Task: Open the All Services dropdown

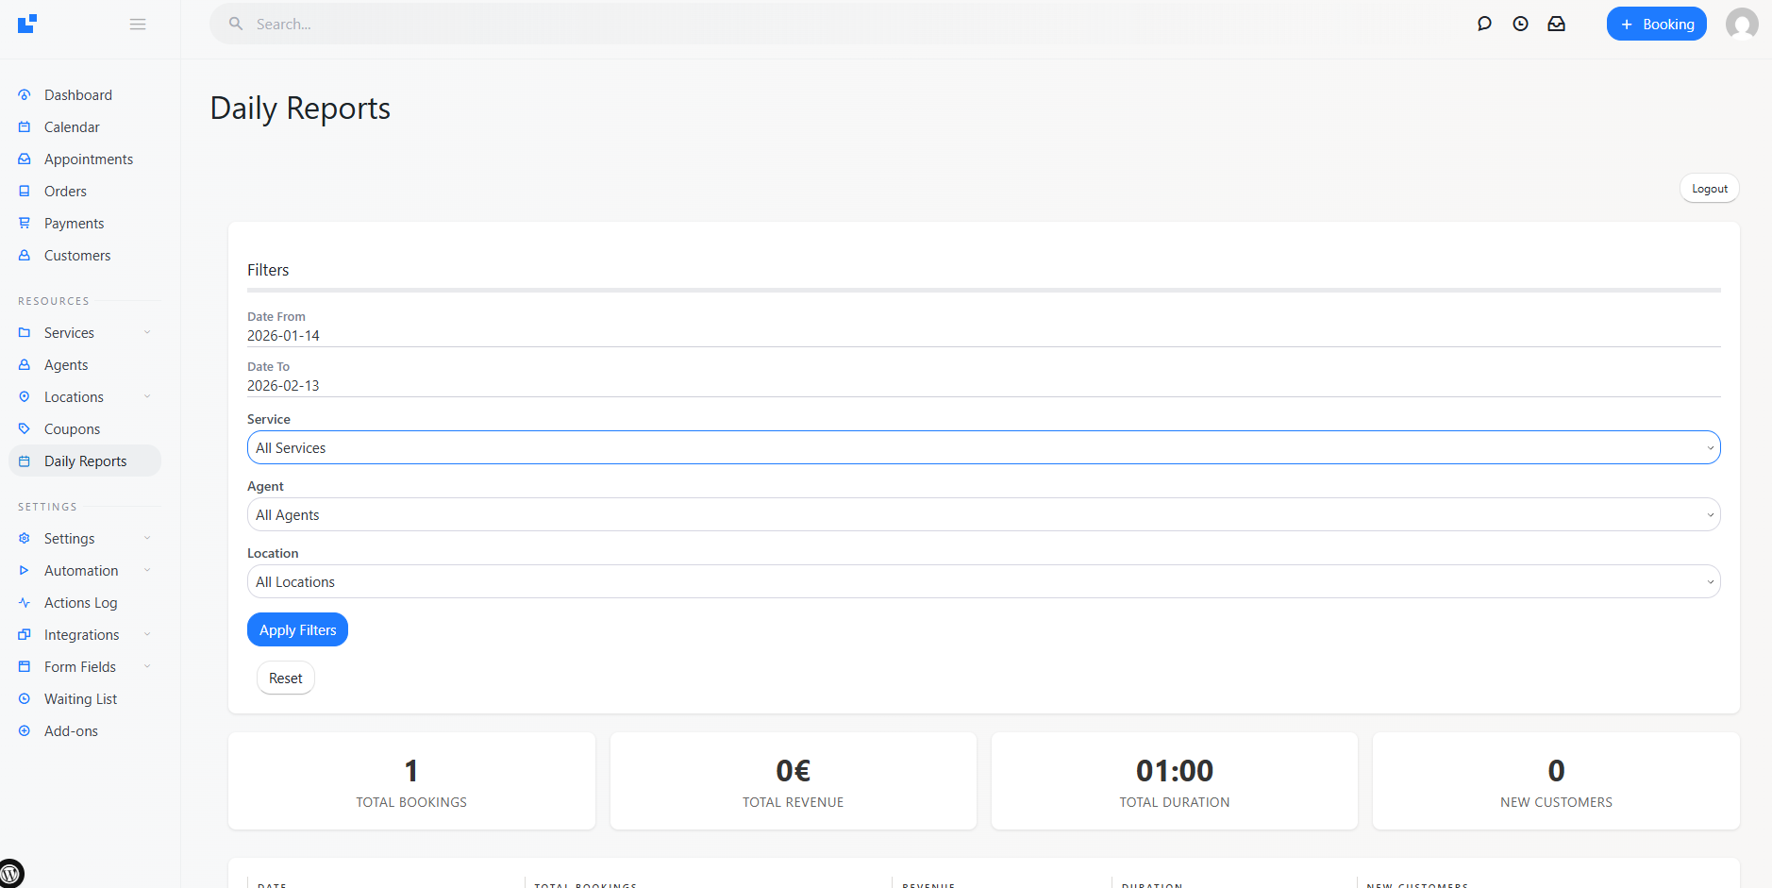Action: coord(983,447)
